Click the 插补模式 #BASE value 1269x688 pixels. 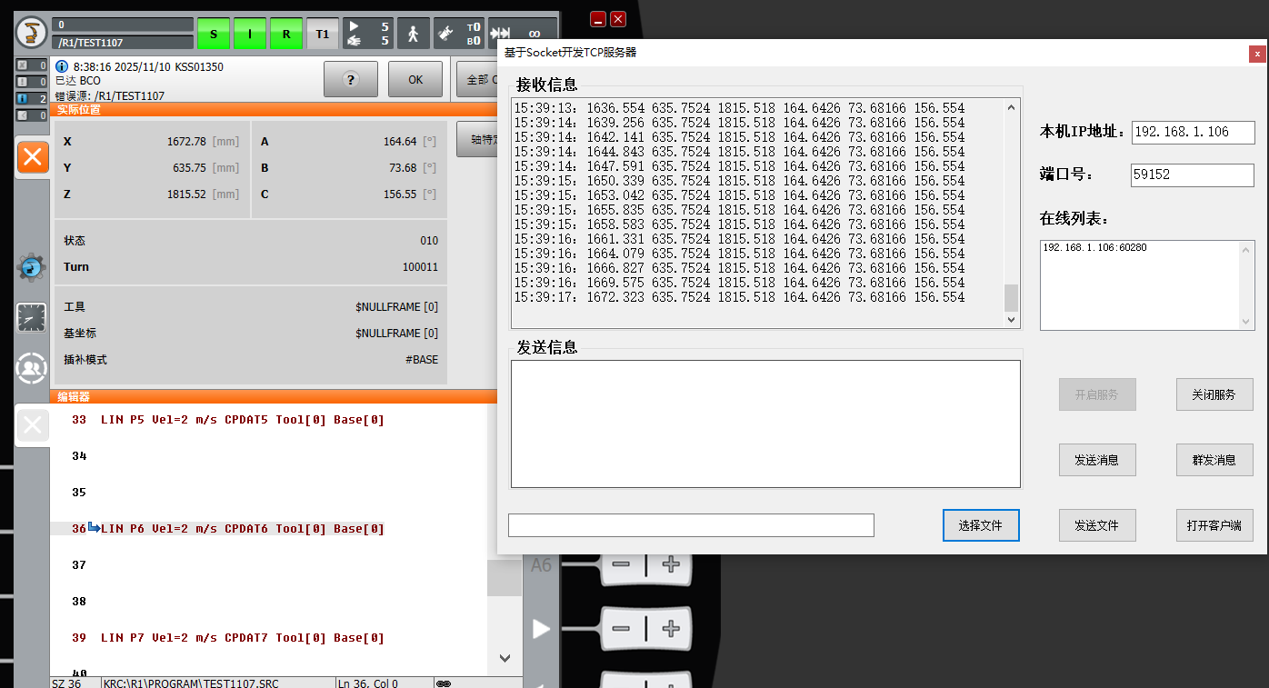pyautogui.click(x=422, y=360)
